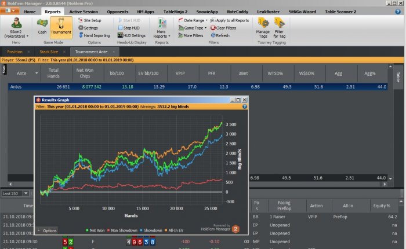Open the Stack Size report tab
The height and width of the screenshot is (249, 406).
point(49,52)
